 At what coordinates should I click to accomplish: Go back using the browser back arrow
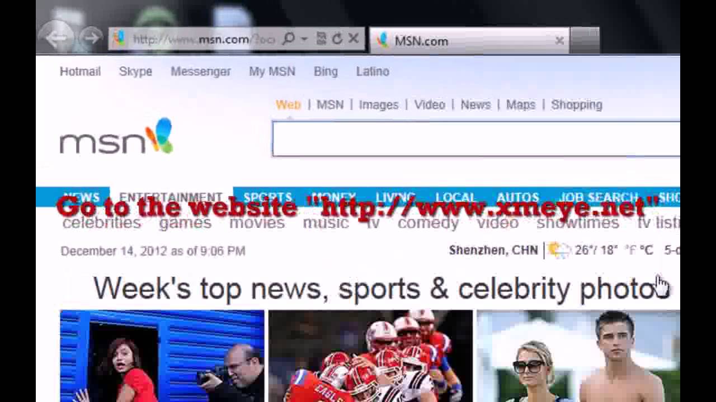(x=56, y=38)
